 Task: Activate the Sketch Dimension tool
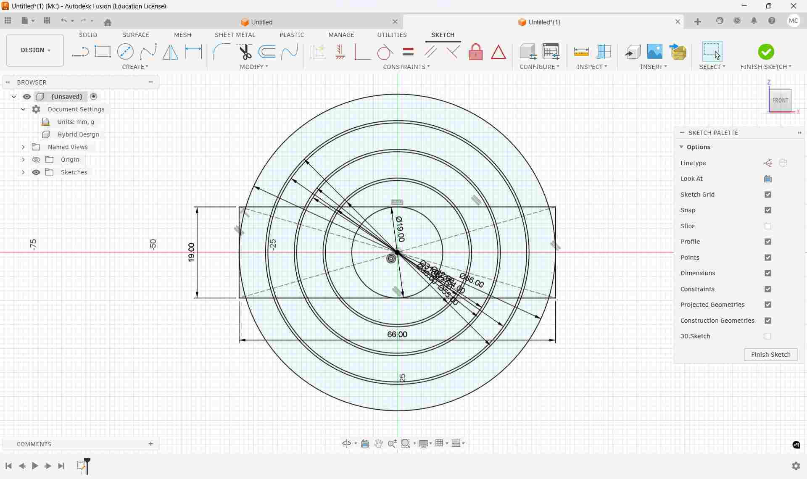click(193, 52)
